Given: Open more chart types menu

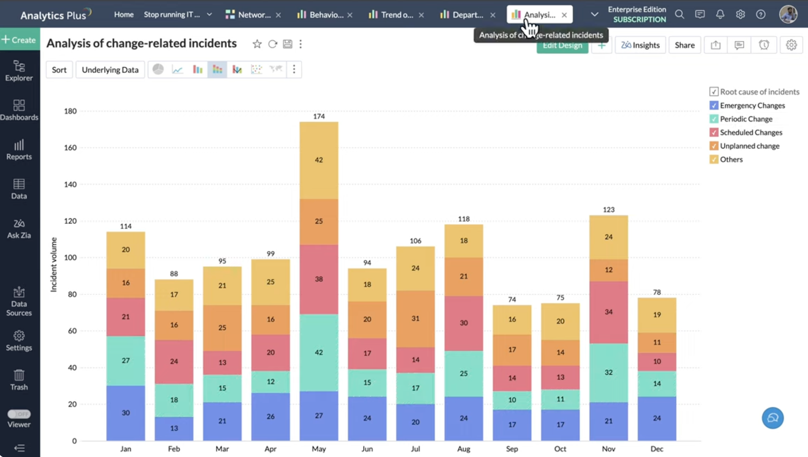Looking at the screenshot, I should pos(294,69).
